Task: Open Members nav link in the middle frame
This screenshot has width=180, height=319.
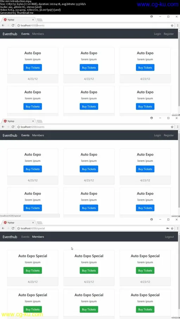Action: [x=38, y=135]
